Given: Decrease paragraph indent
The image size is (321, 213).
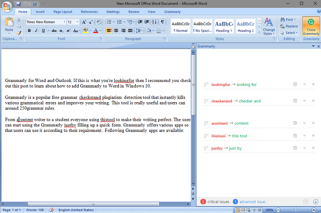Looking at the screenshot, I should [x=140, y=22].
